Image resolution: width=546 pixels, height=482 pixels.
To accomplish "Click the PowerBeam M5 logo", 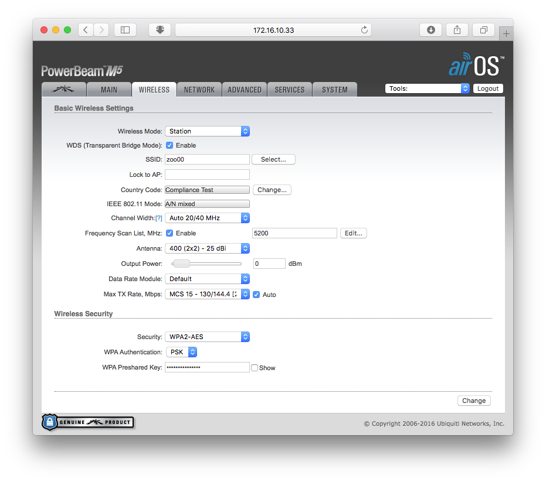I will click(82, 71).
